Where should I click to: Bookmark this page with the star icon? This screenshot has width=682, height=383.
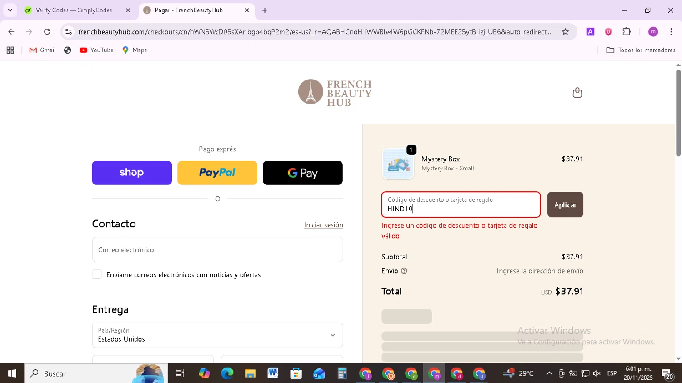coord(565,32)
